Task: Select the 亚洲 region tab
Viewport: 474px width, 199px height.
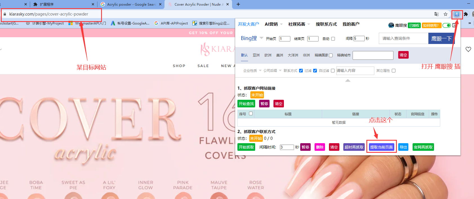Action: click(256, 55)
